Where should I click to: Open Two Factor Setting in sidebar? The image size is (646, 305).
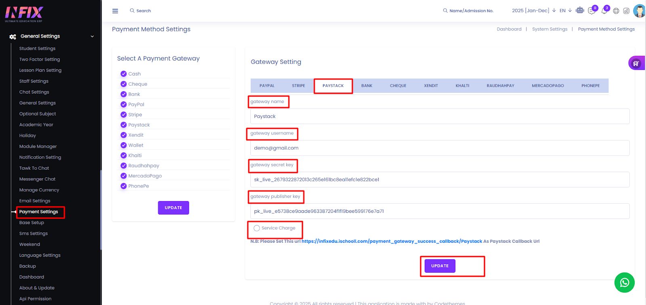[x=40, y=59]
